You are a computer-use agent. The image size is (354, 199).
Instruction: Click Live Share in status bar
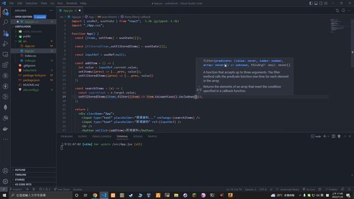click(61, 189)
